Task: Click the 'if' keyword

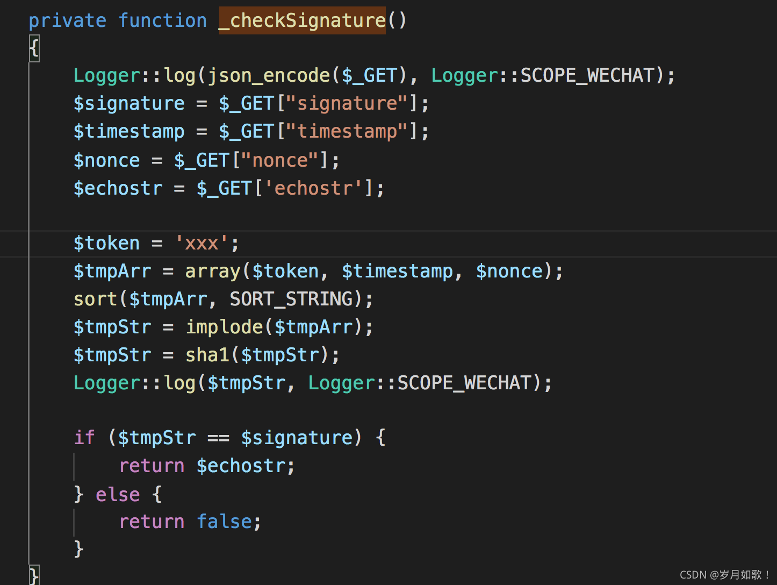Action: [84, 438]
